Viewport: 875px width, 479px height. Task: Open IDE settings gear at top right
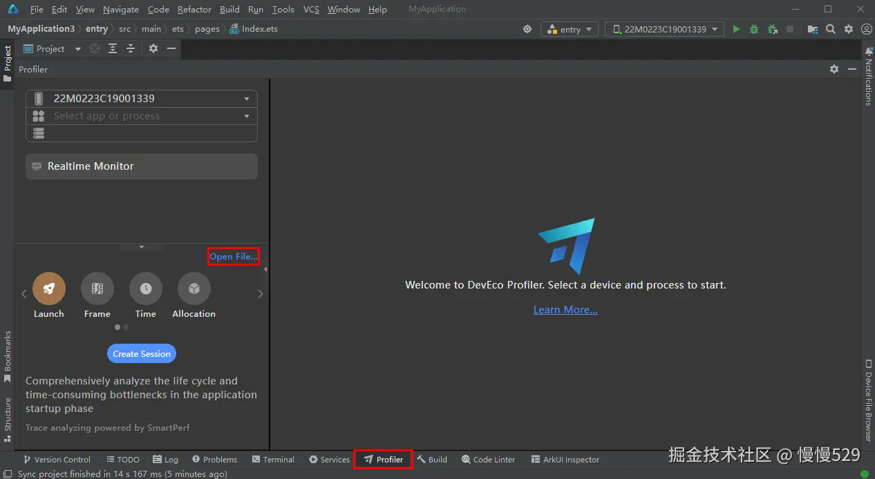[x=849, y=29]
